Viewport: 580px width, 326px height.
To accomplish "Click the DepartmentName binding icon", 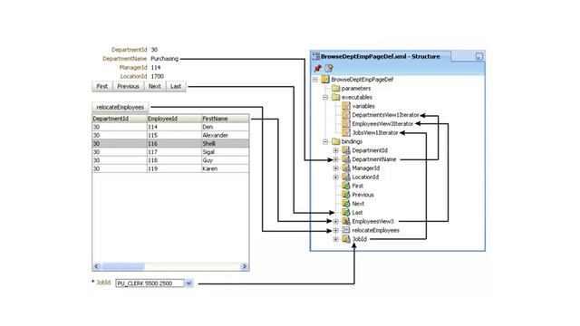I will (346, 159).
